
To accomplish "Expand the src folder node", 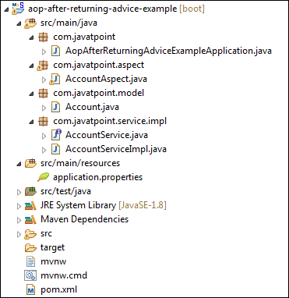I will click(19, 234).
